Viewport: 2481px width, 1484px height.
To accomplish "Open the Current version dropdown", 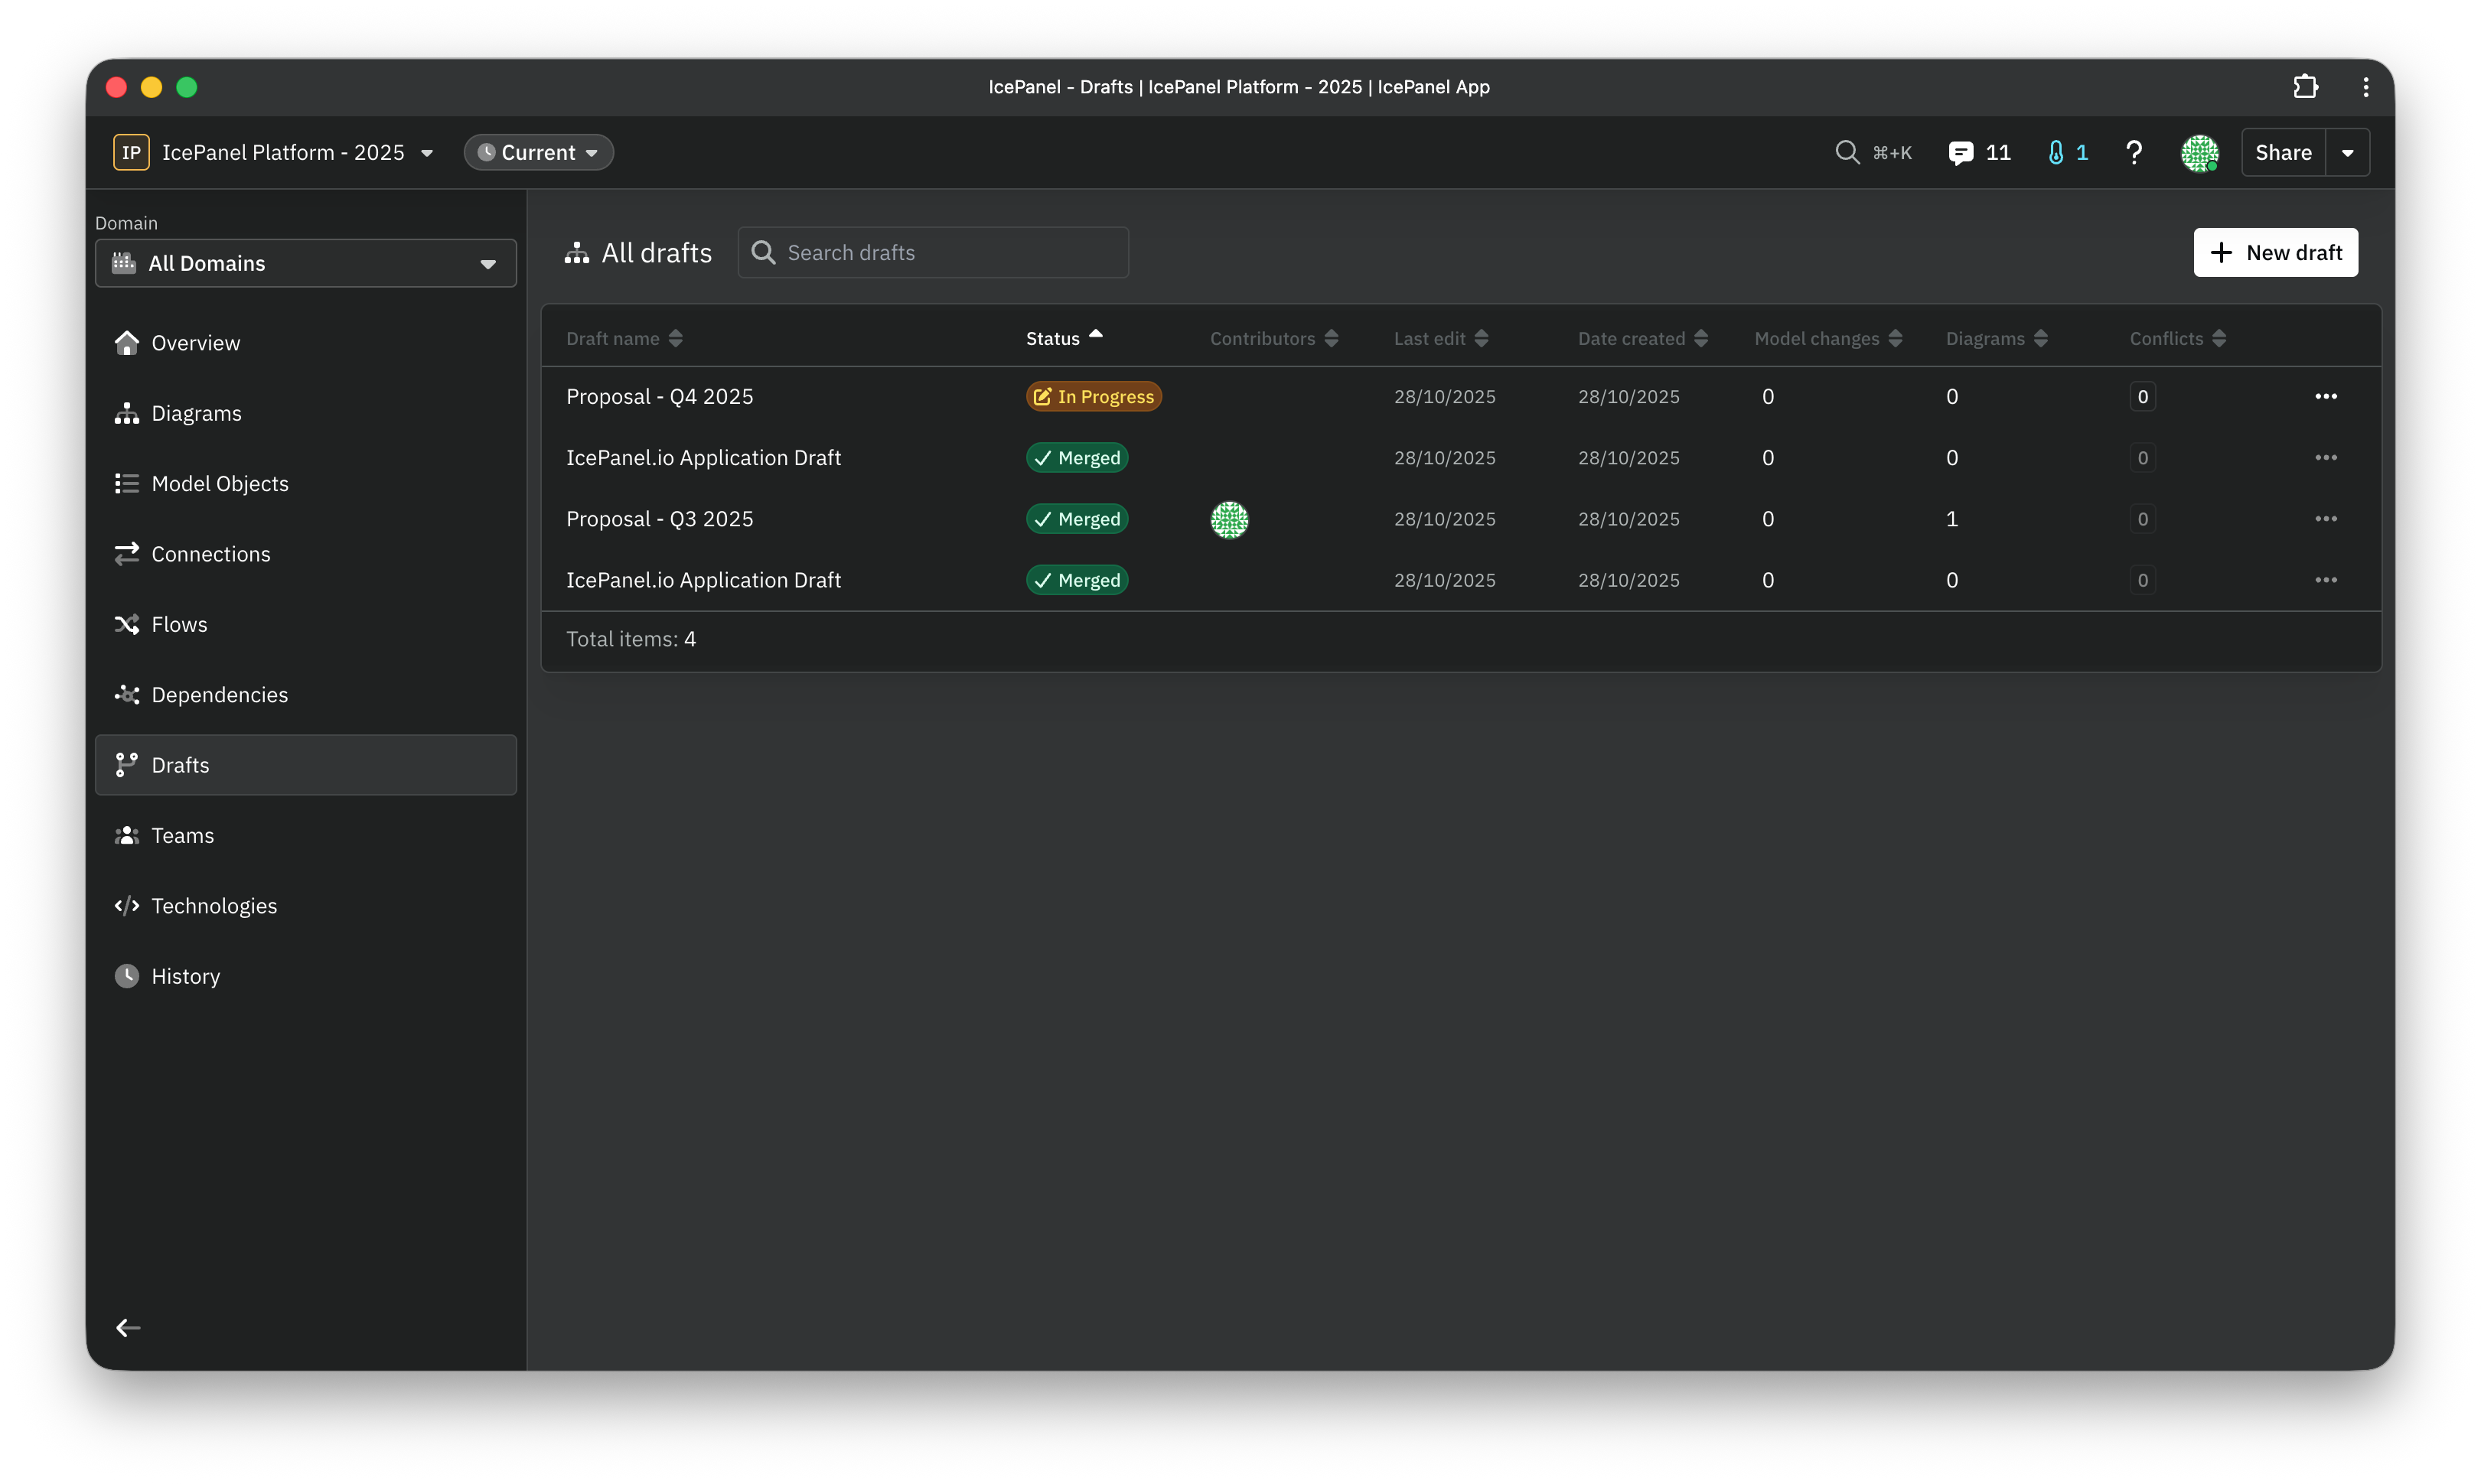I will (538, 152).
